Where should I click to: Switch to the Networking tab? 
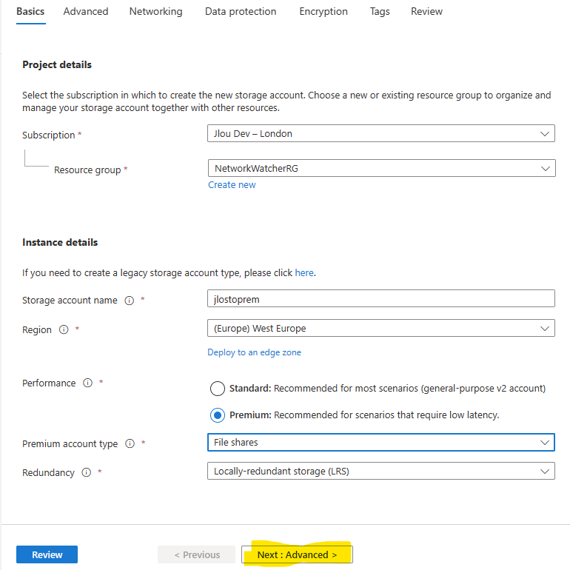(x=156, y=12)
